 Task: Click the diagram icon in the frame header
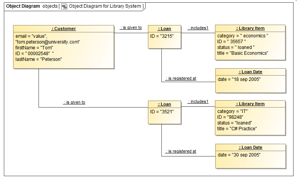click(x=64, y=6)
